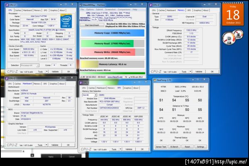Click the green progress bar below latency score
This screenshot has height=166, width=249.
(x=112, y=73)
